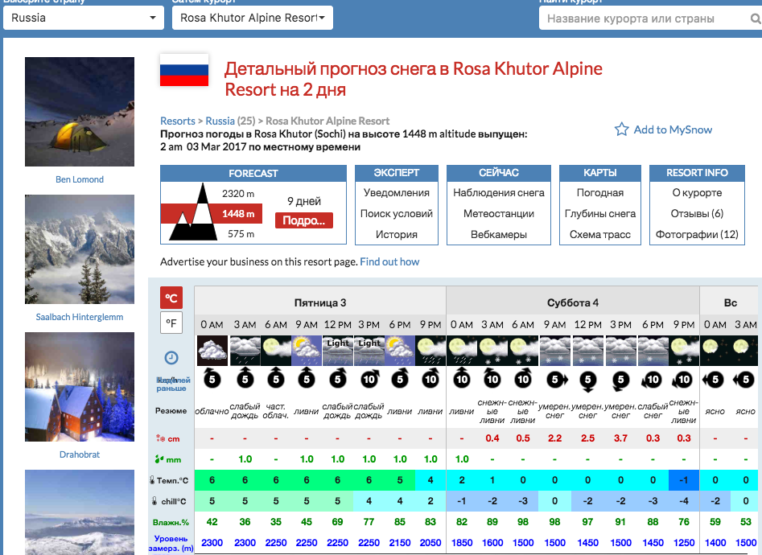Open Поиск условий link

pyautogui.click(x=397, y=214)
